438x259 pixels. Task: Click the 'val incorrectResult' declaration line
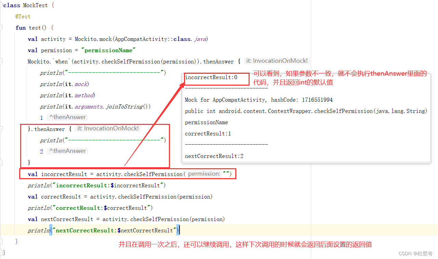coord(130,174)
